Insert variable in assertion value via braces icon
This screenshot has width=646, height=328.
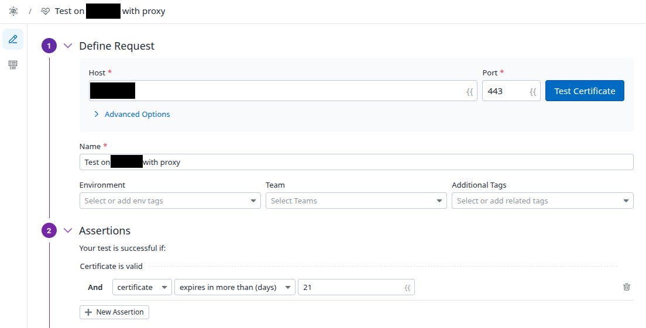click(x=407, y=287)
